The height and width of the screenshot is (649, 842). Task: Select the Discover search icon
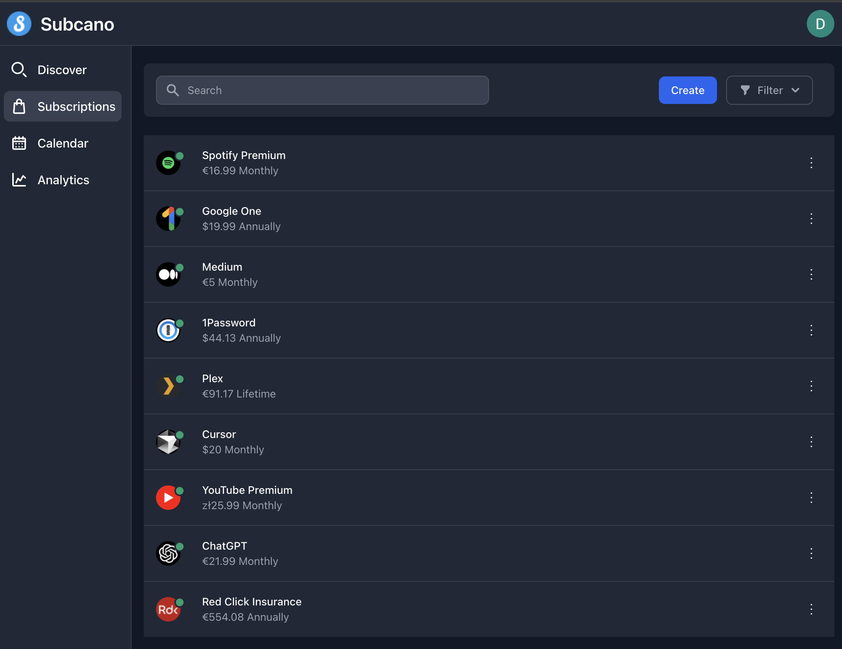coord(19,70)
